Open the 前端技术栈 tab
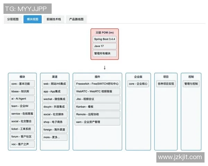The height and width of the screenshot is (166, 208). (x=54, y=19)
